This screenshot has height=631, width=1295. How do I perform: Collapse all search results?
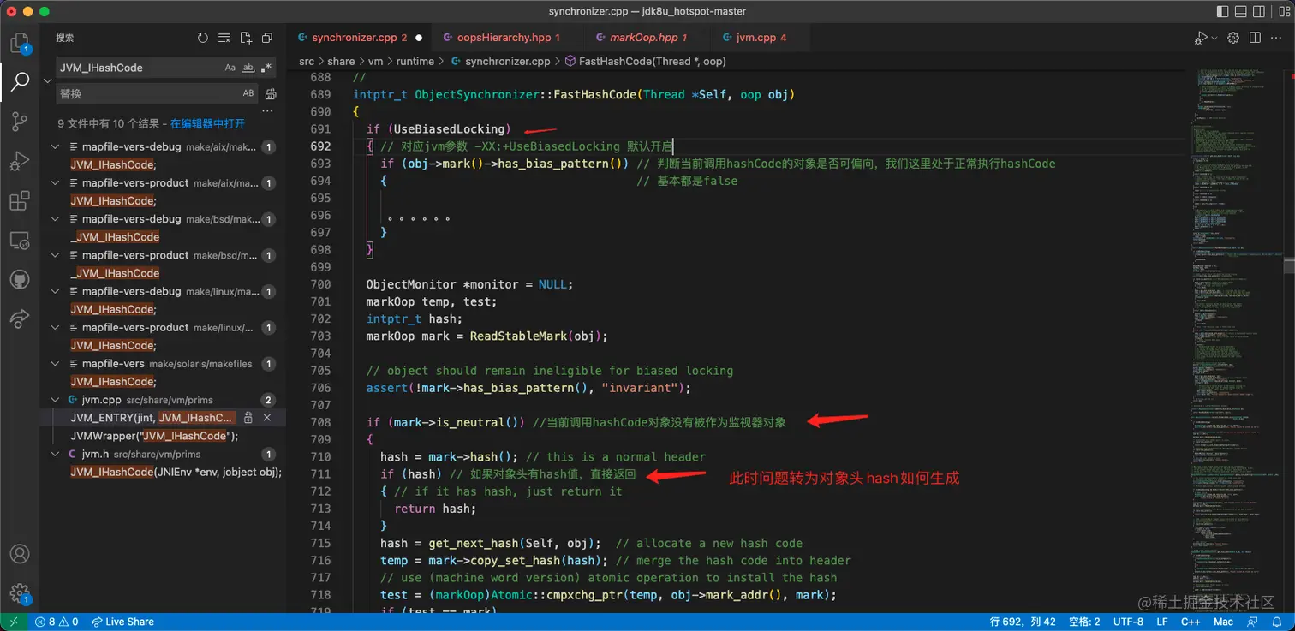click(x=267, y=38)
